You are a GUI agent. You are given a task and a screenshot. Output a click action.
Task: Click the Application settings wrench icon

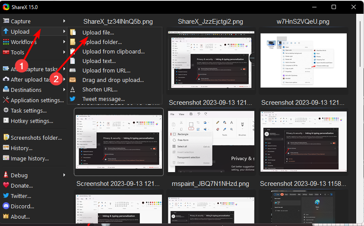coord(6,100)
